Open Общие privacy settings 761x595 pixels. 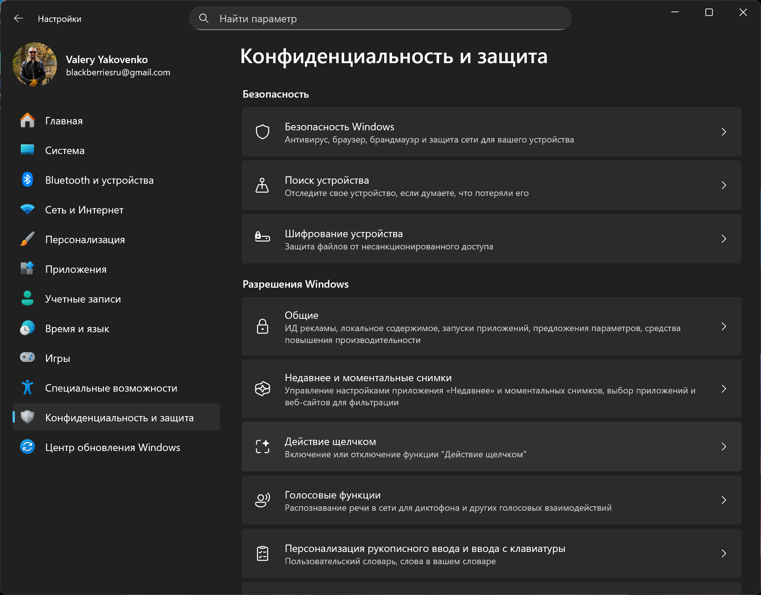(492, 326)
